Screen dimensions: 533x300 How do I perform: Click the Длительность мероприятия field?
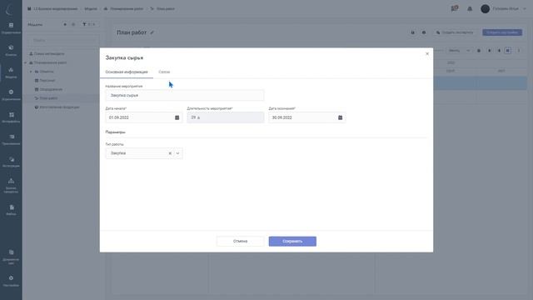point(226,117)
